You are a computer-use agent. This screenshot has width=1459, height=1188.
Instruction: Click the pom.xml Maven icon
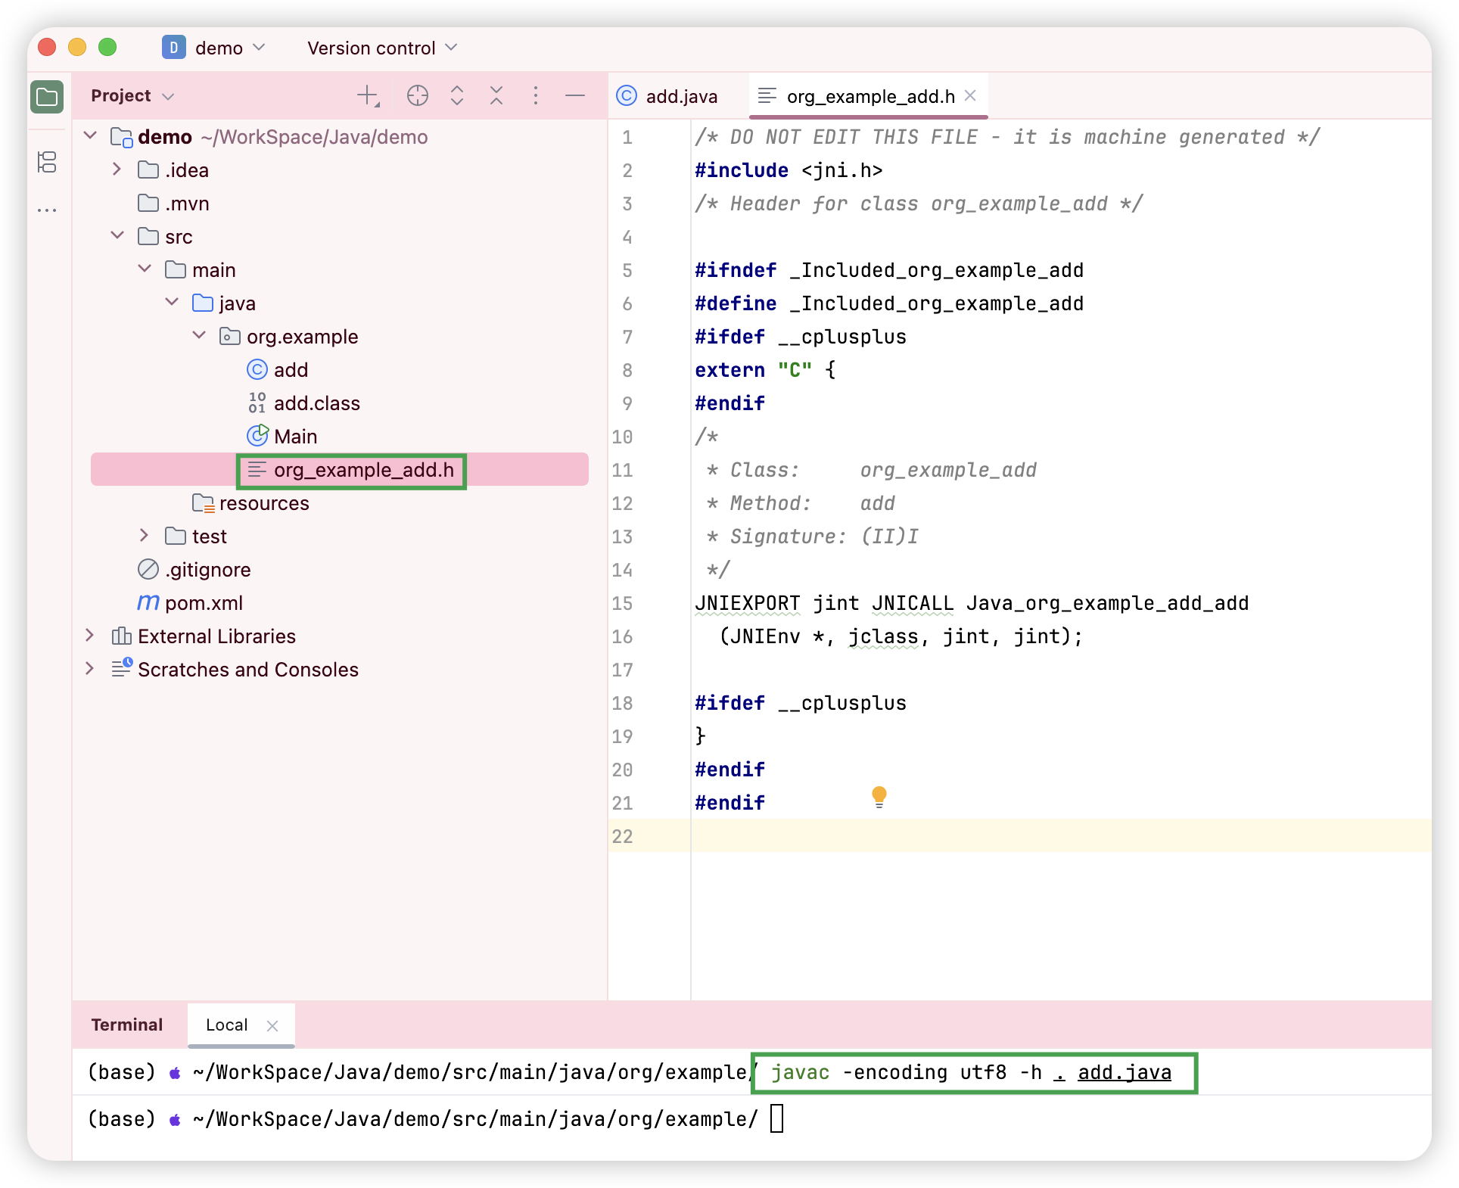[x=148, y=602]
